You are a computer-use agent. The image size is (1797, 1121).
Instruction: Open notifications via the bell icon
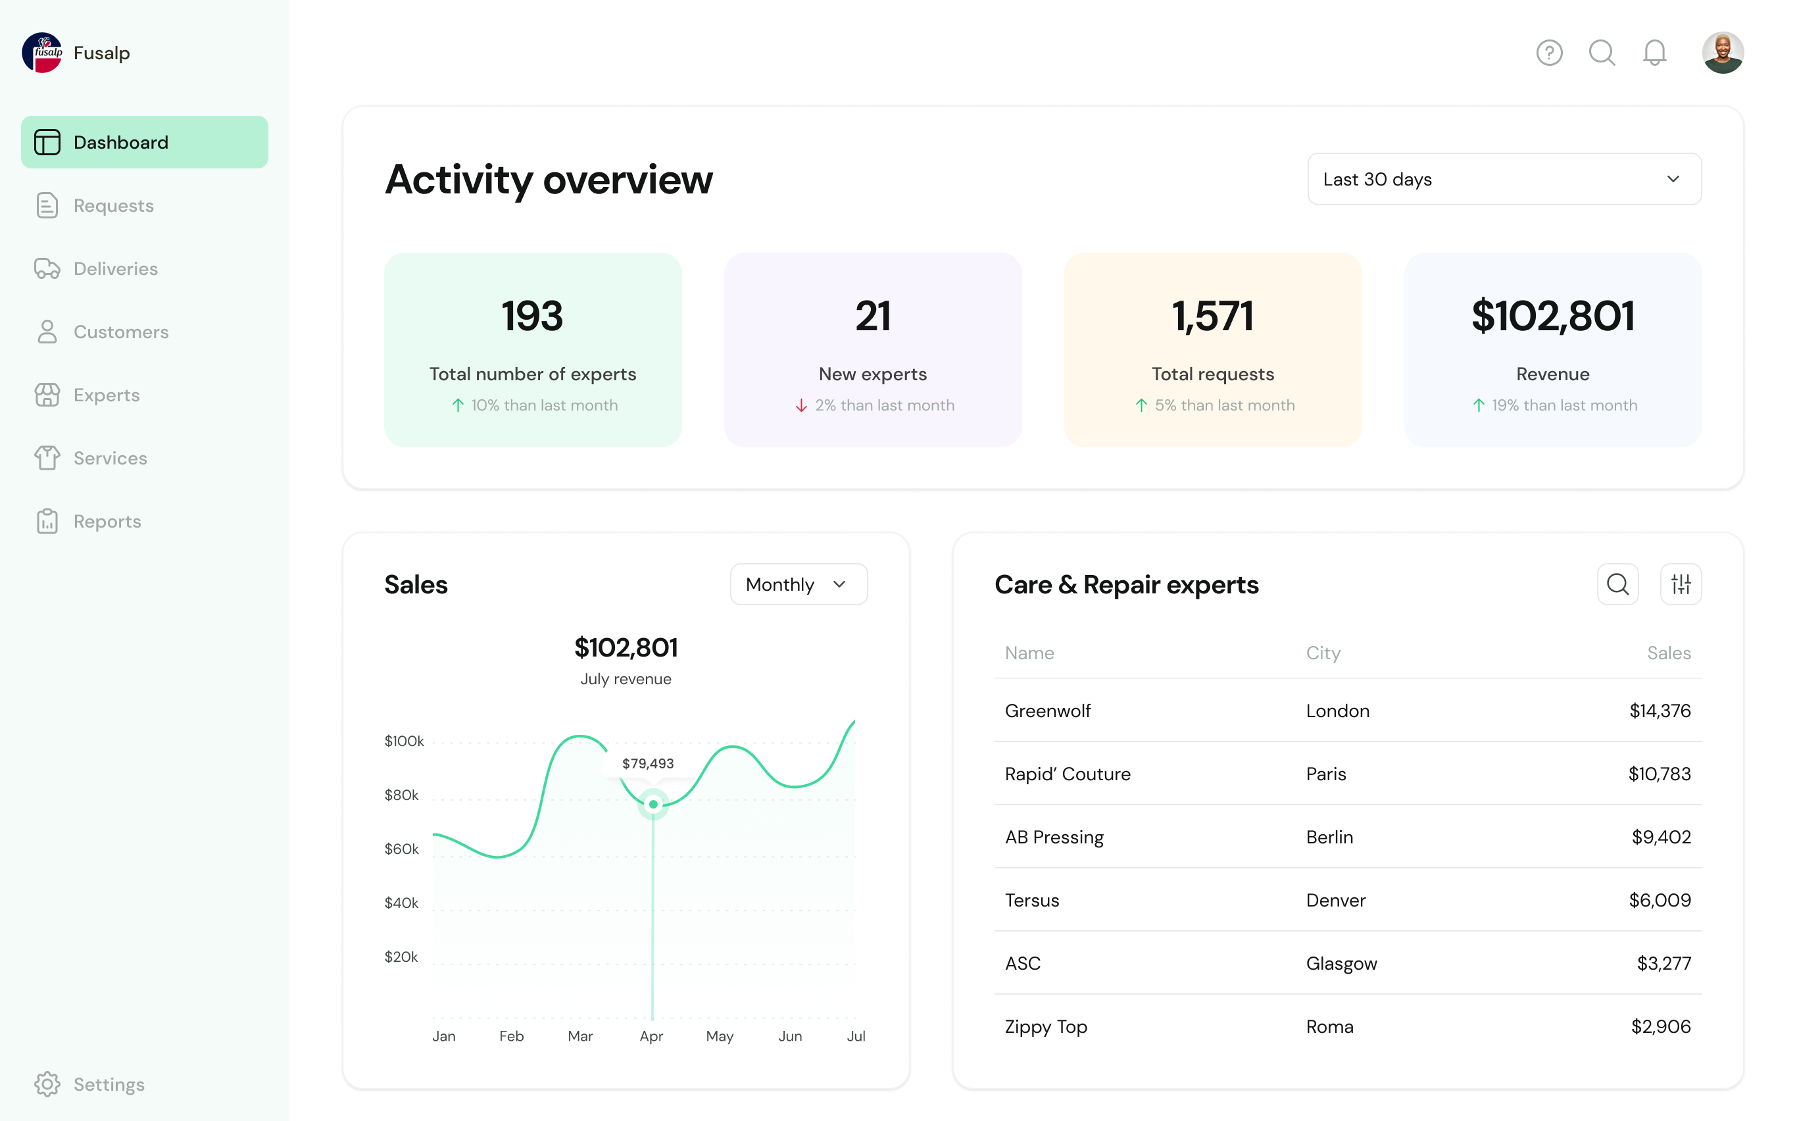click(x=1654, y=53)
